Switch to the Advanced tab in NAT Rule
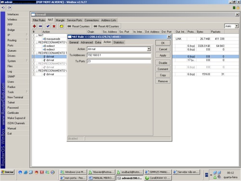The height and width of the screenshot is (181, 241). [87, 42]
